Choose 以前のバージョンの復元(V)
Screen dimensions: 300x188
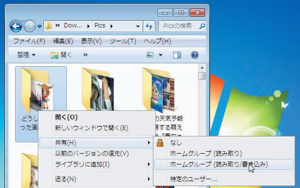pos(92,154)
